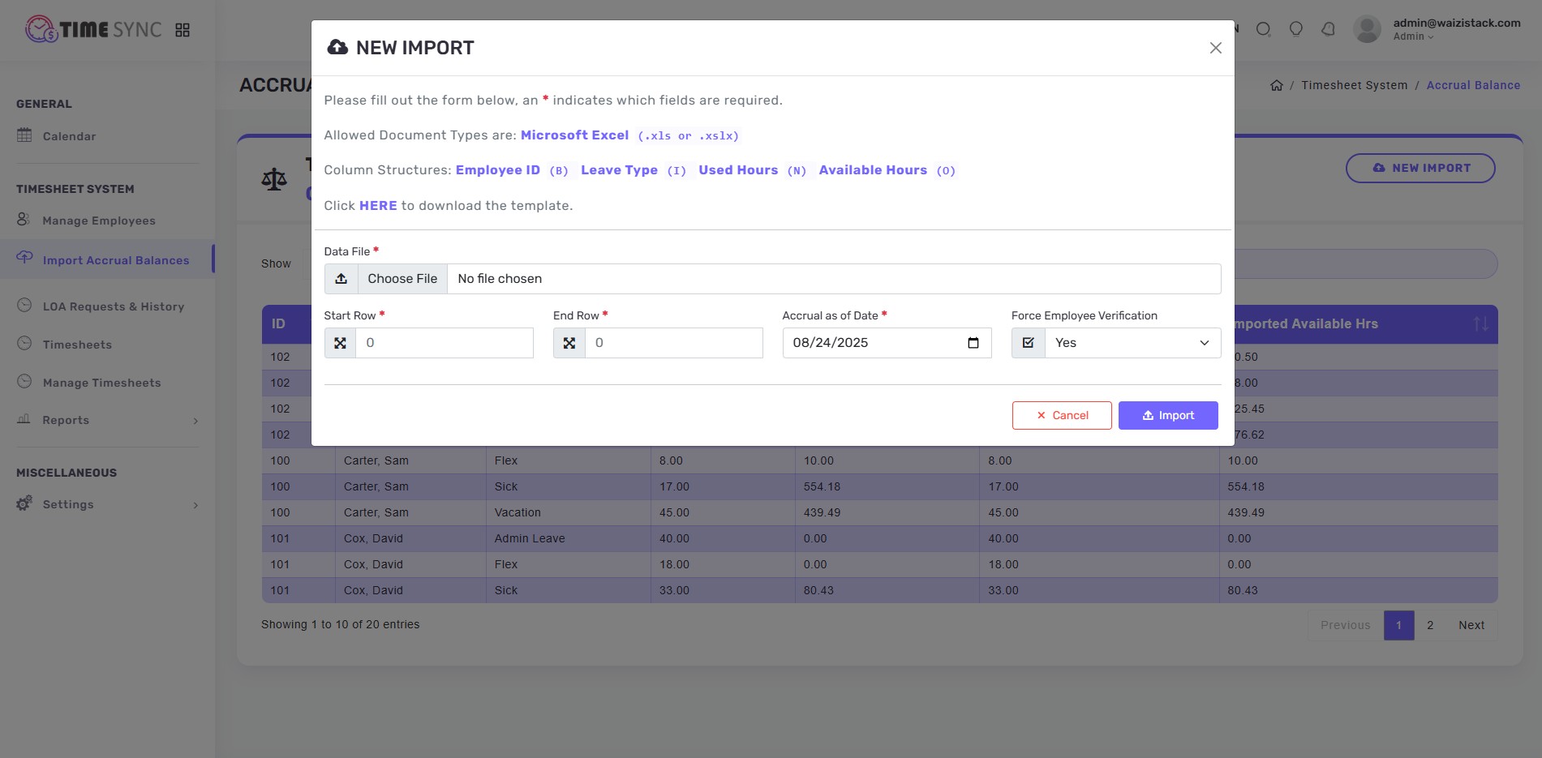The image size is (1542, 758).
Task: Click the Manage Employees people icon
Action: coord(24,220)
